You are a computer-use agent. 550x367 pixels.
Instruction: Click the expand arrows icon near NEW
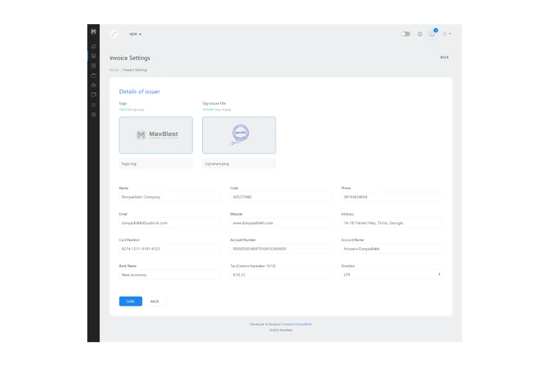[x=114, y=34]
